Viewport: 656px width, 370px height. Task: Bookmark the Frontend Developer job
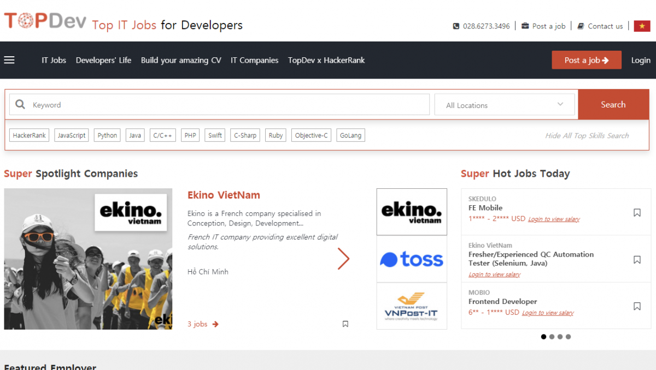(637, 306)
